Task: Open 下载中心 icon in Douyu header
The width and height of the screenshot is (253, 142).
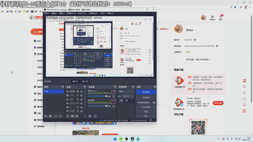Action: point(212,18)
